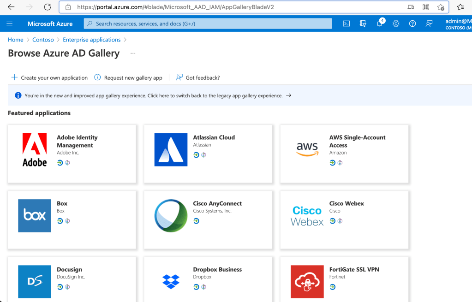Click Create your own application
Screen dimensions: 472x302
(49, 77)
